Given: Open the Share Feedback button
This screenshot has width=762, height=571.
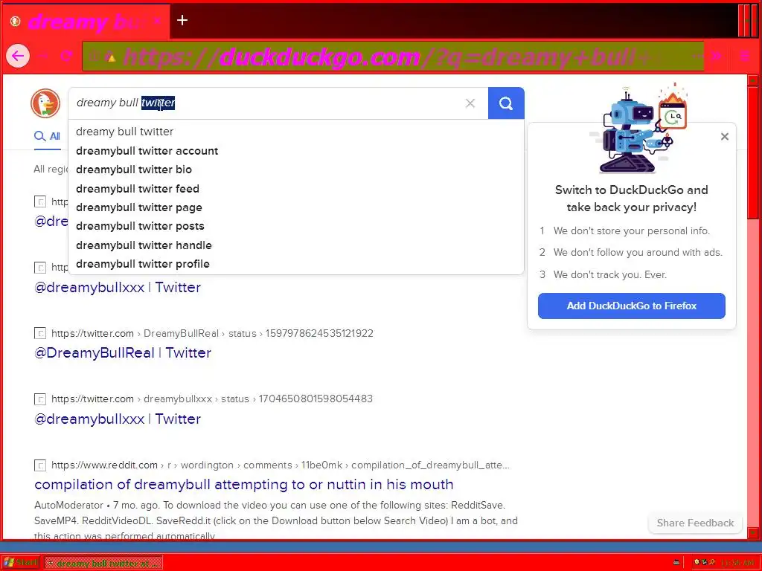Looking at the screenshot, I should (695, 523).
